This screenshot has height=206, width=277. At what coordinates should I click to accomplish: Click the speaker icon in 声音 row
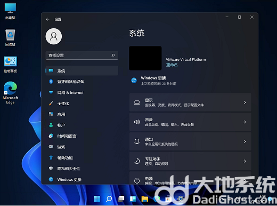[x=137, y=122]
